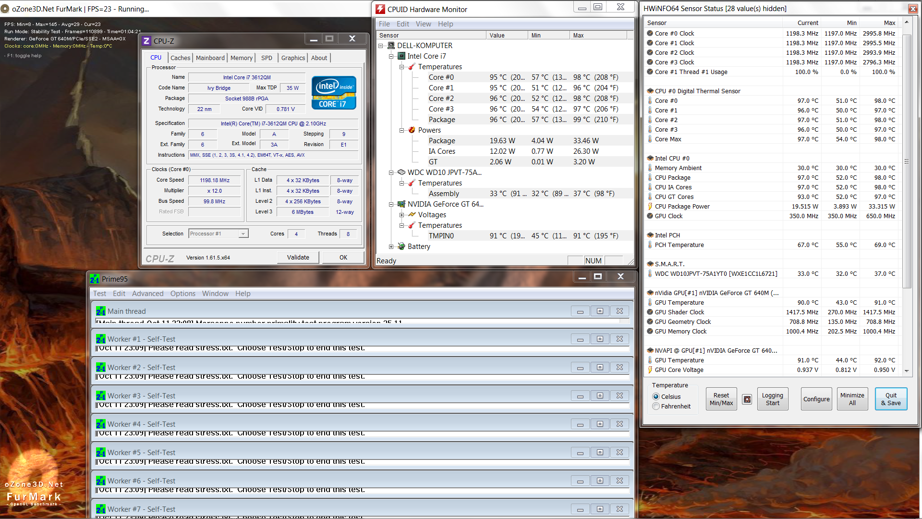Click the CPUID Hardware Monitor title bar icon
The image size is (922, 519).
(380, 9)
